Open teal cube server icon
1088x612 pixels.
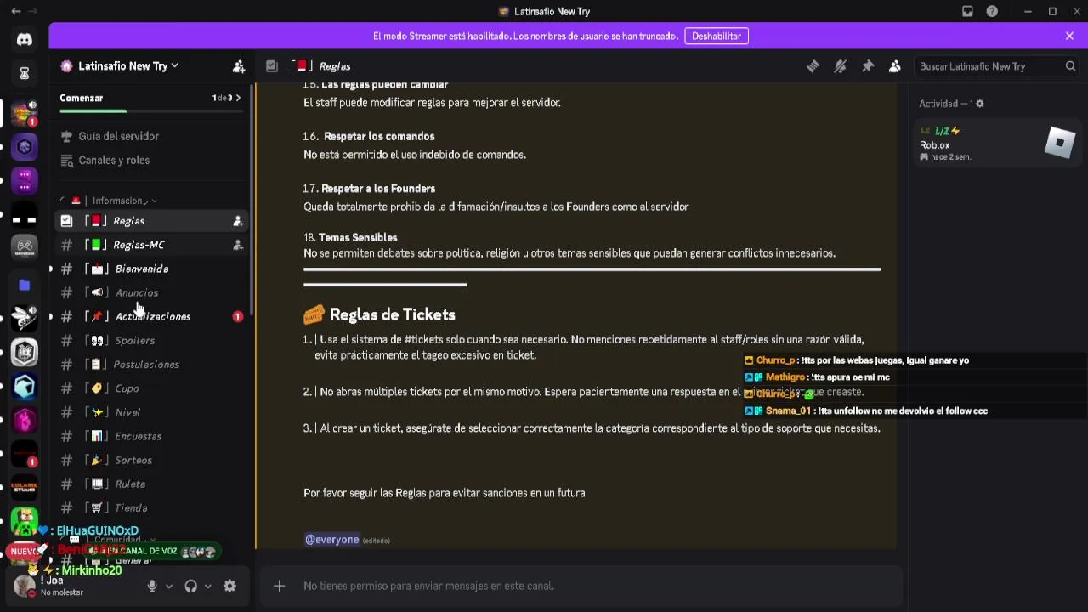25,386
